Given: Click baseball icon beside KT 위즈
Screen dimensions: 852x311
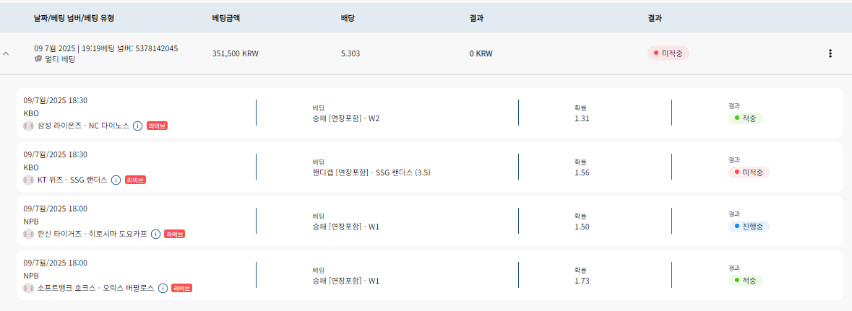Looking at the screenshot, I should [29, 180].
